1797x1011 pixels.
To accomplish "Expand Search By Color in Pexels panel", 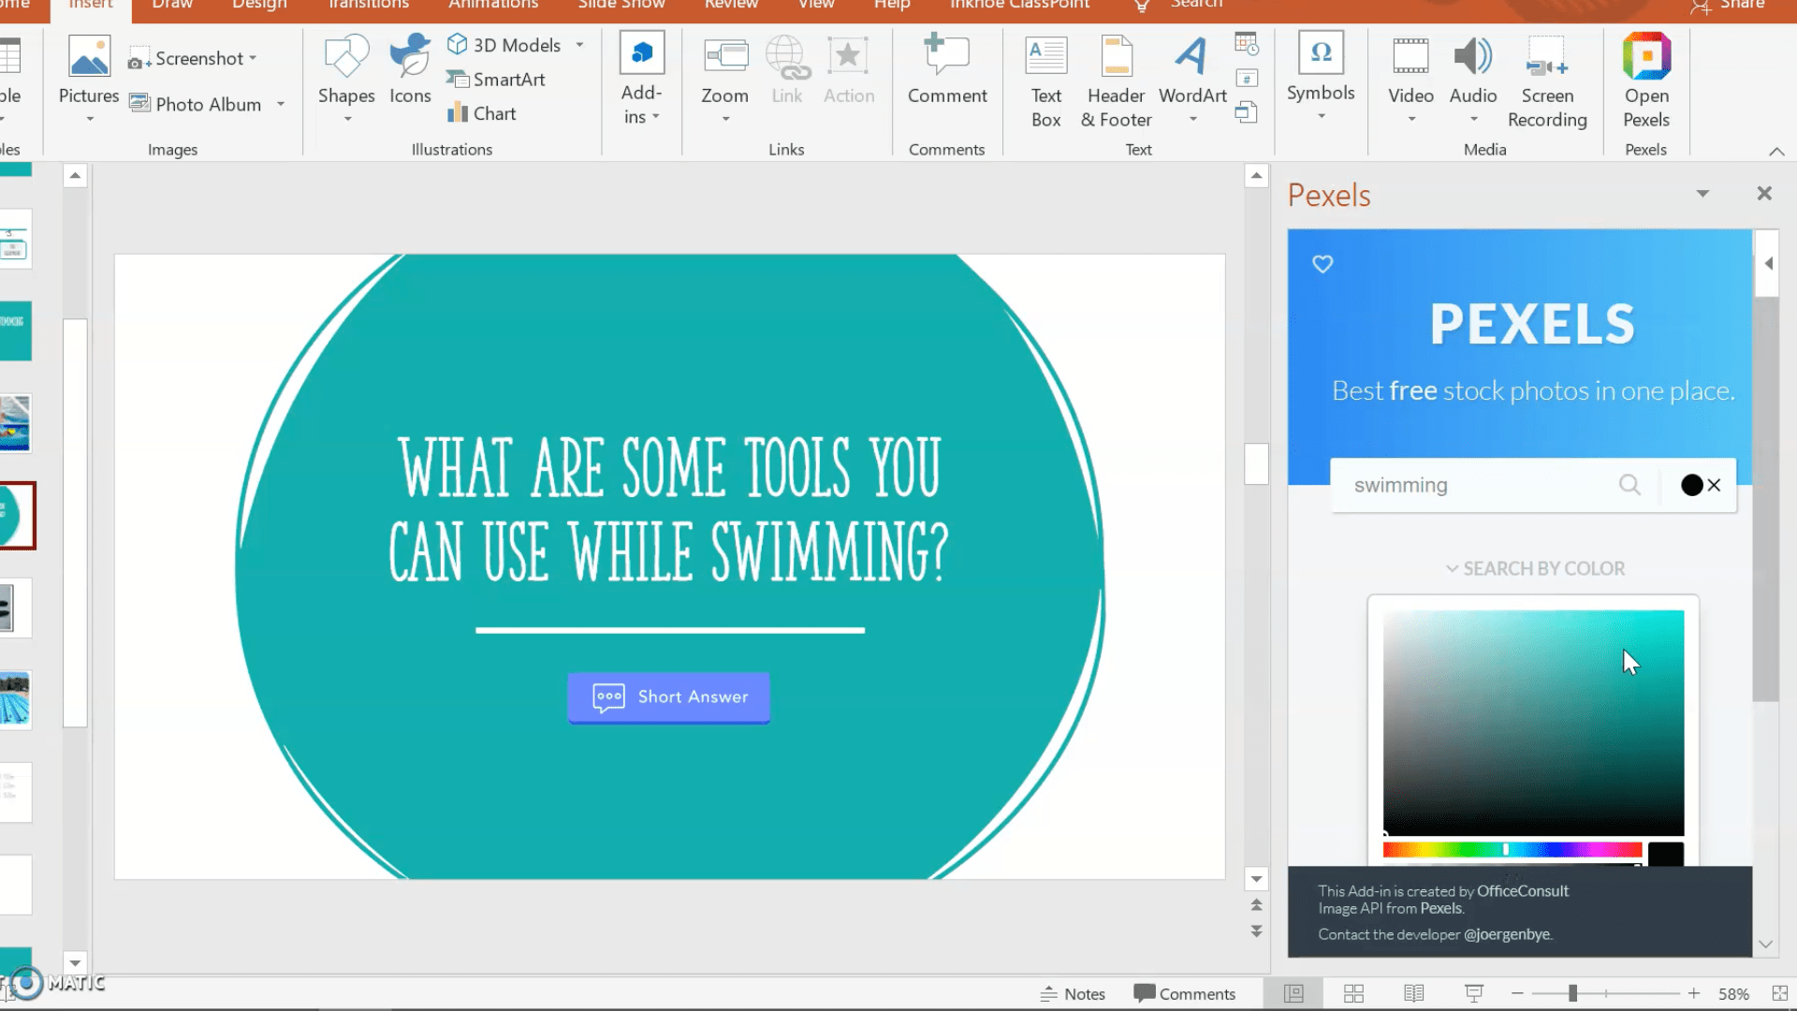I will pos(1534,566).
